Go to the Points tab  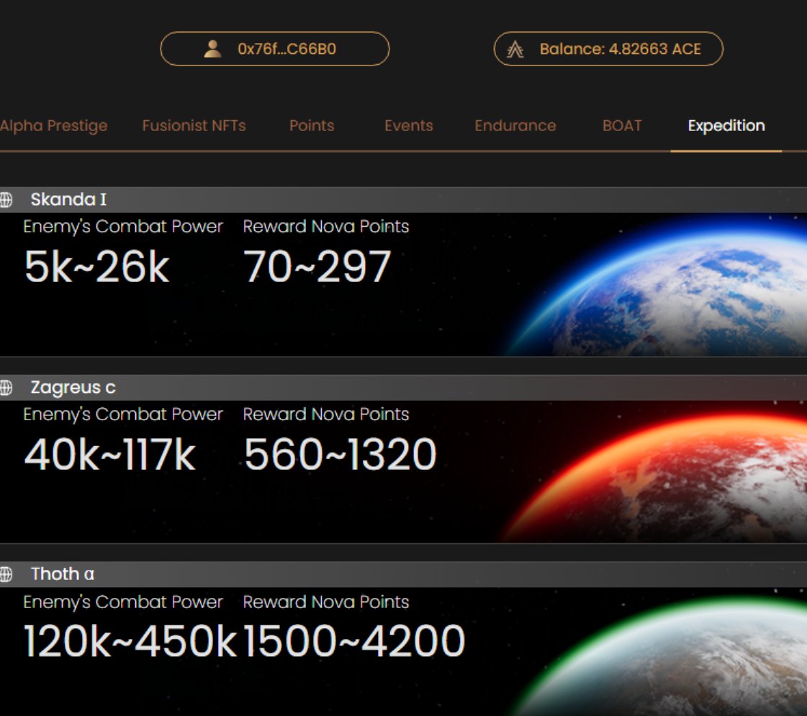pyautogui.click(x=312, y=125)
